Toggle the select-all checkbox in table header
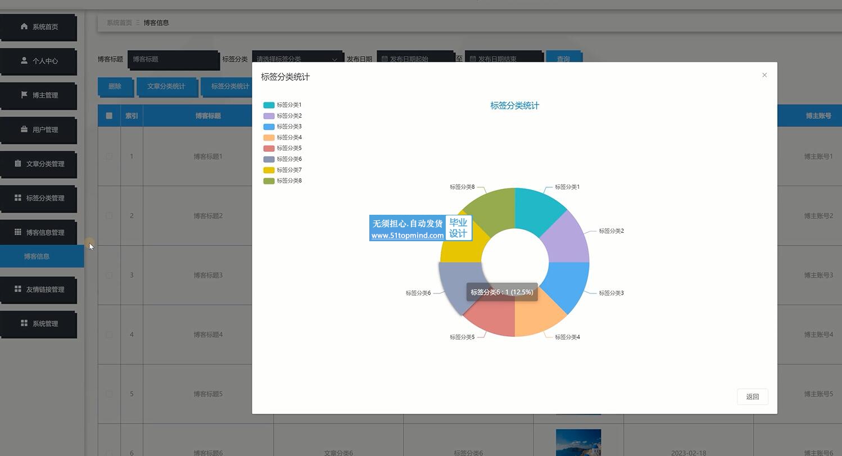Image resolution: width=842 pixels, height=456 pixels. tap(109, 116)
